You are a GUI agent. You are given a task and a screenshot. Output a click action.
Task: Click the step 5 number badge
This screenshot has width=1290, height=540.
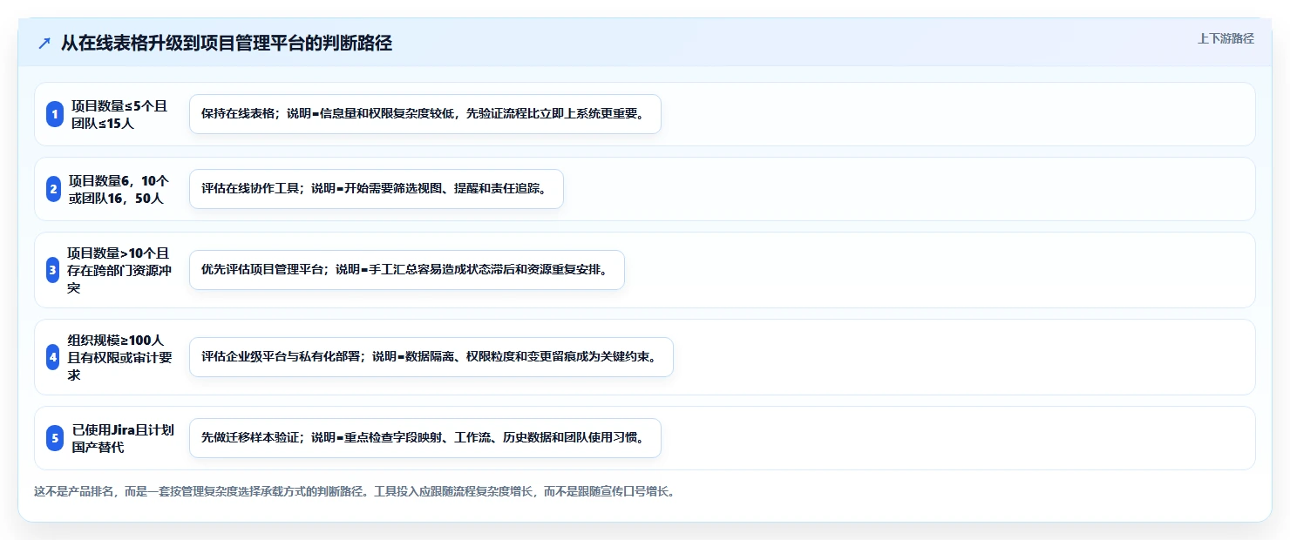pyautogui.click(x=55, y=438)
